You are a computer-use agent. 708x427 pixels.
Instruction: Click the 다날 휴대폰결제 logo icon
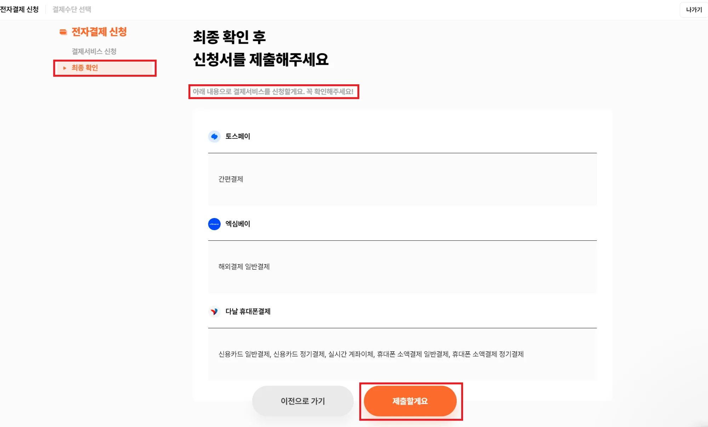point(214,312)
